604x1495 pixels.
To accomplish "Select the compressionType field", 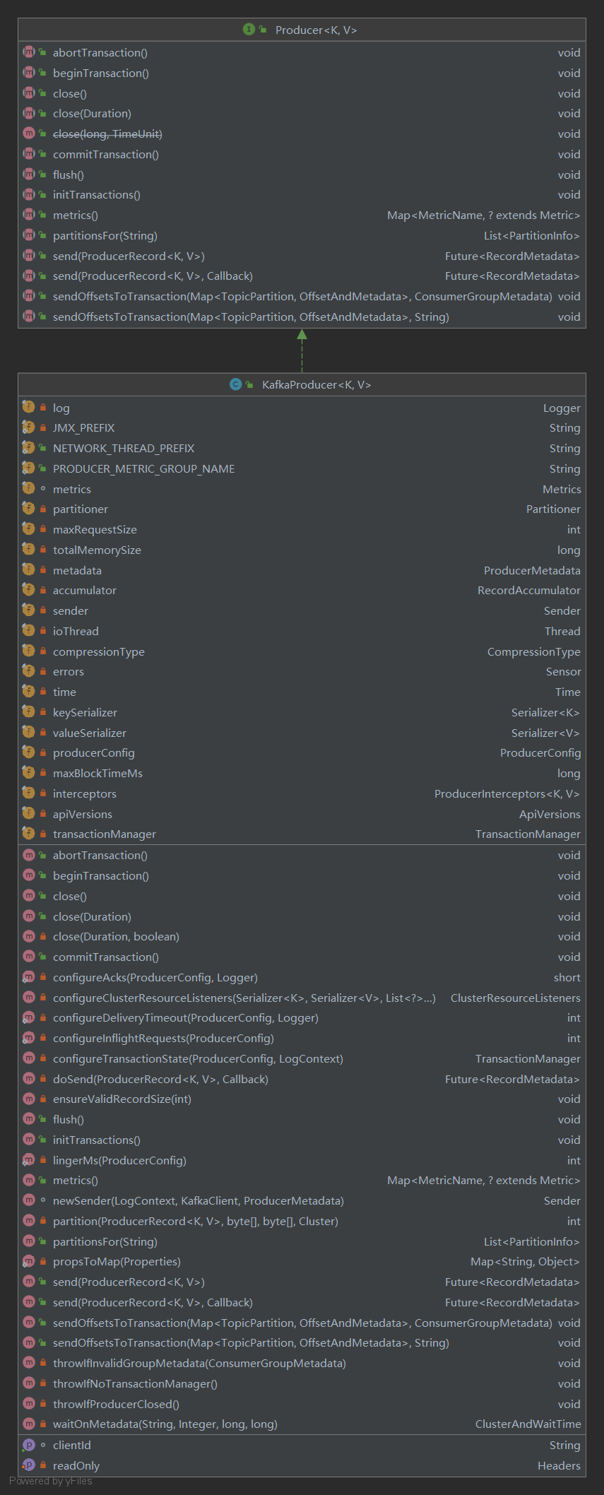I will point(302,651).
